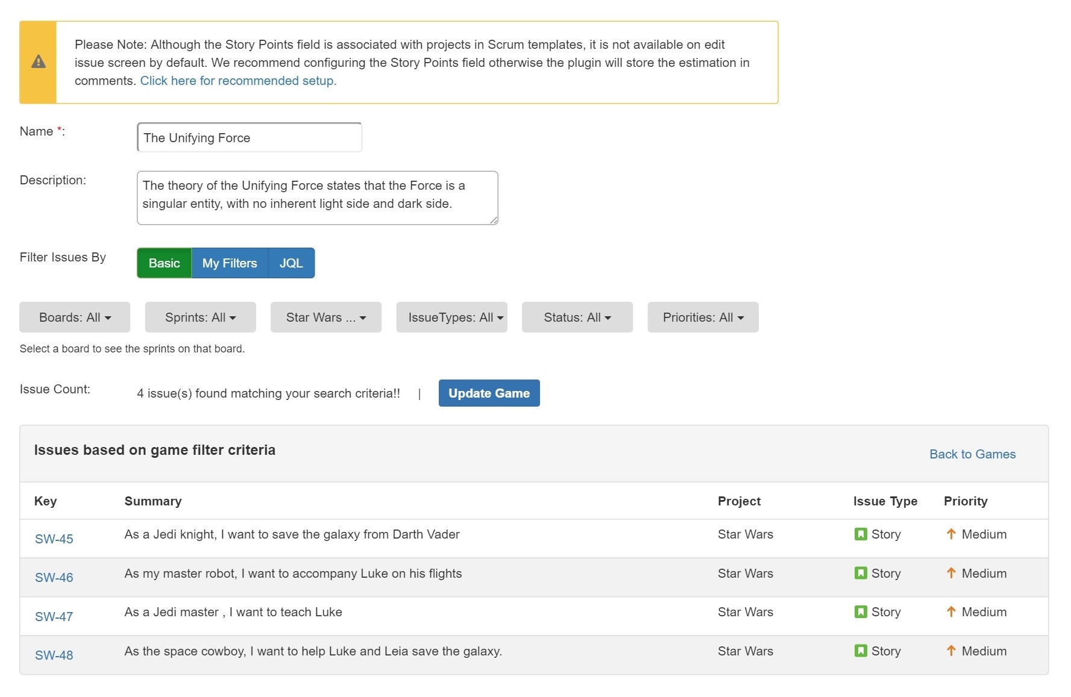The width and height of the screenshot is (1071, 697).
Task: Open issue SW-46 link
Action: (54, 578)
